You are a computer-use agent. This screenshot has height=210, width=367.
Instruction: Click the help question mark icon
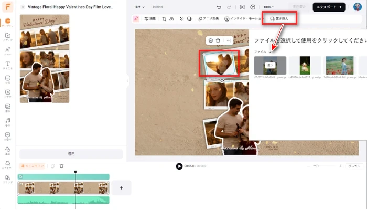[x=253, y=7]
